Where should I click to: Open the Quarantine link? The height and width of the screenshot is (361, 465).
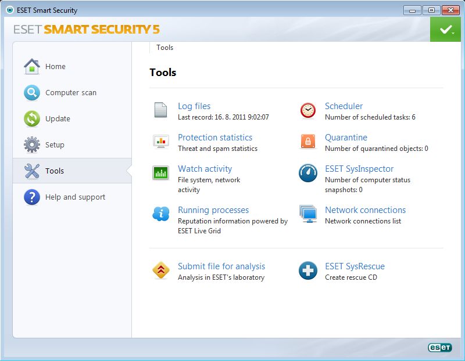point(346,138)
